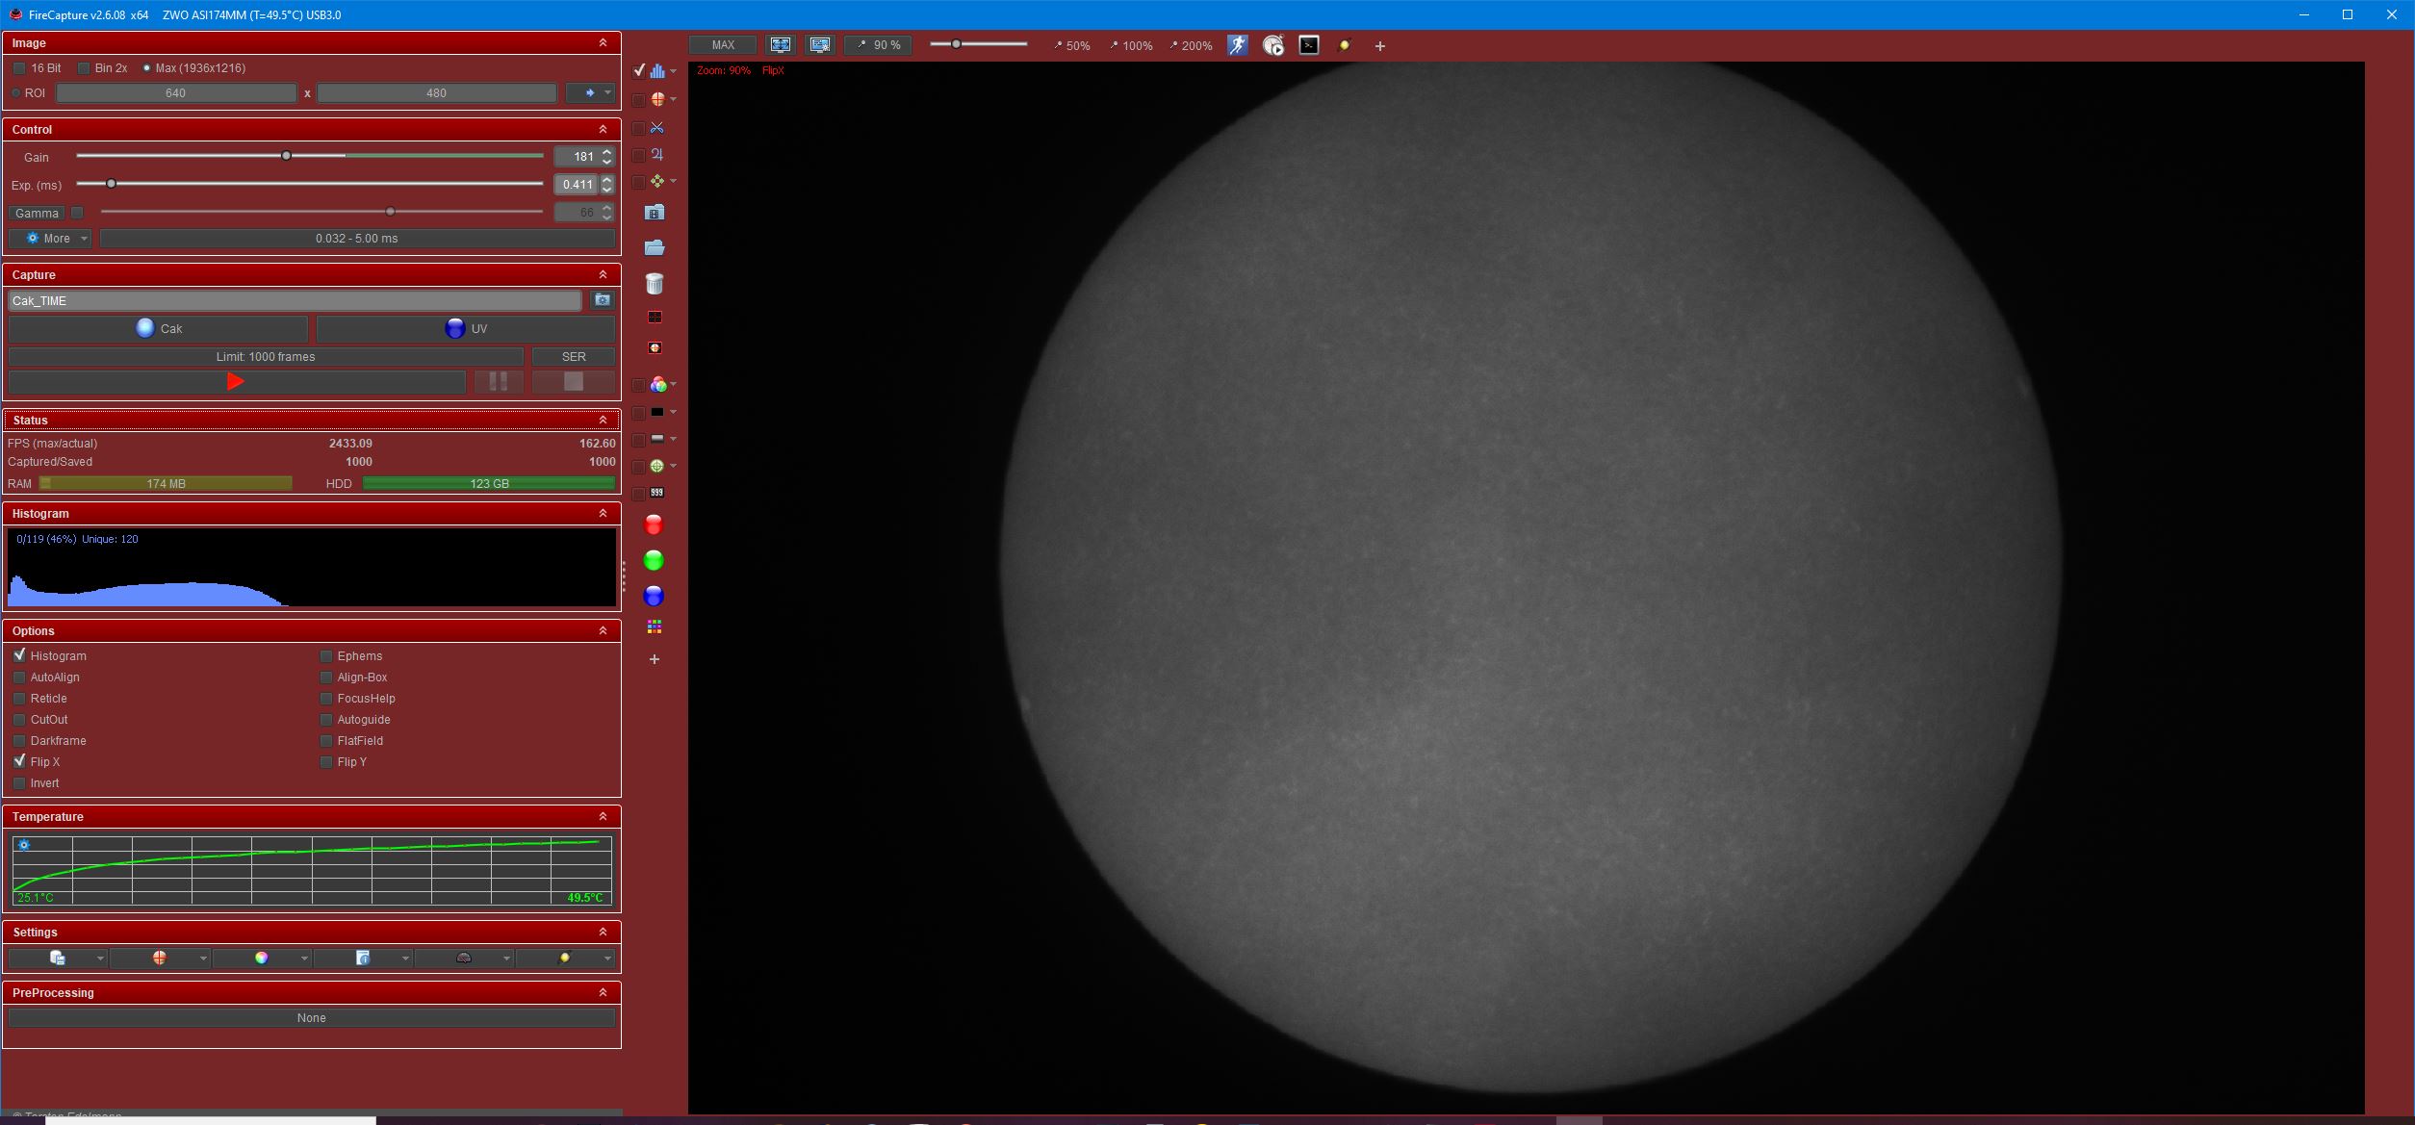2415x1125 pixels.
Task: Click the SER format button
Action: coord(574,356)
